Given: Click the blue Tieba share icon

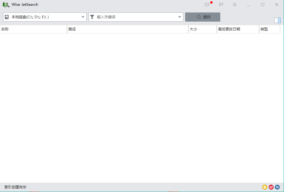Looking at the screenshot, I should [277, 187].
